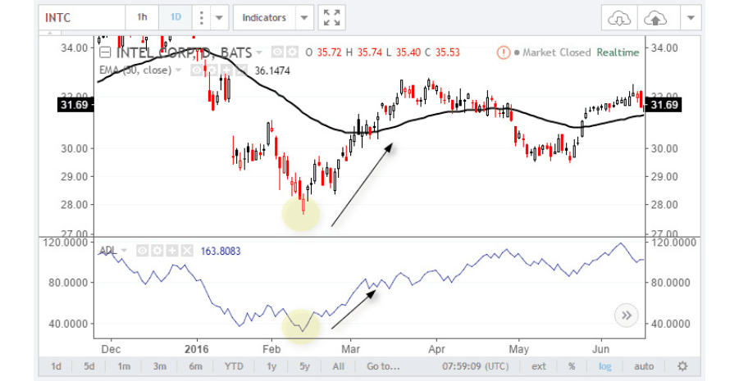Click the Mar label on the time axis
The height and width of the screenshot is (381, 739).
coord(351,349)
